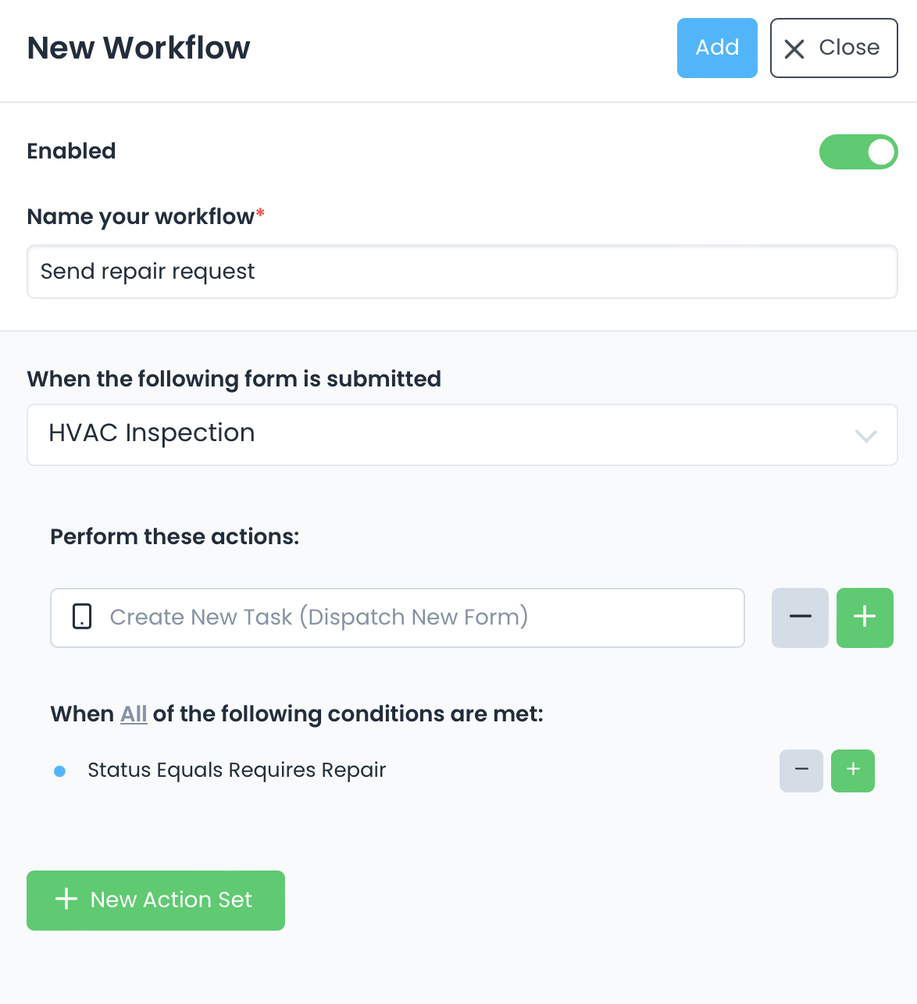The width and height of the screenshot is (917, 1004).
Task: Remove the Status condition with minus icon
Action: (x=801, y=771)
